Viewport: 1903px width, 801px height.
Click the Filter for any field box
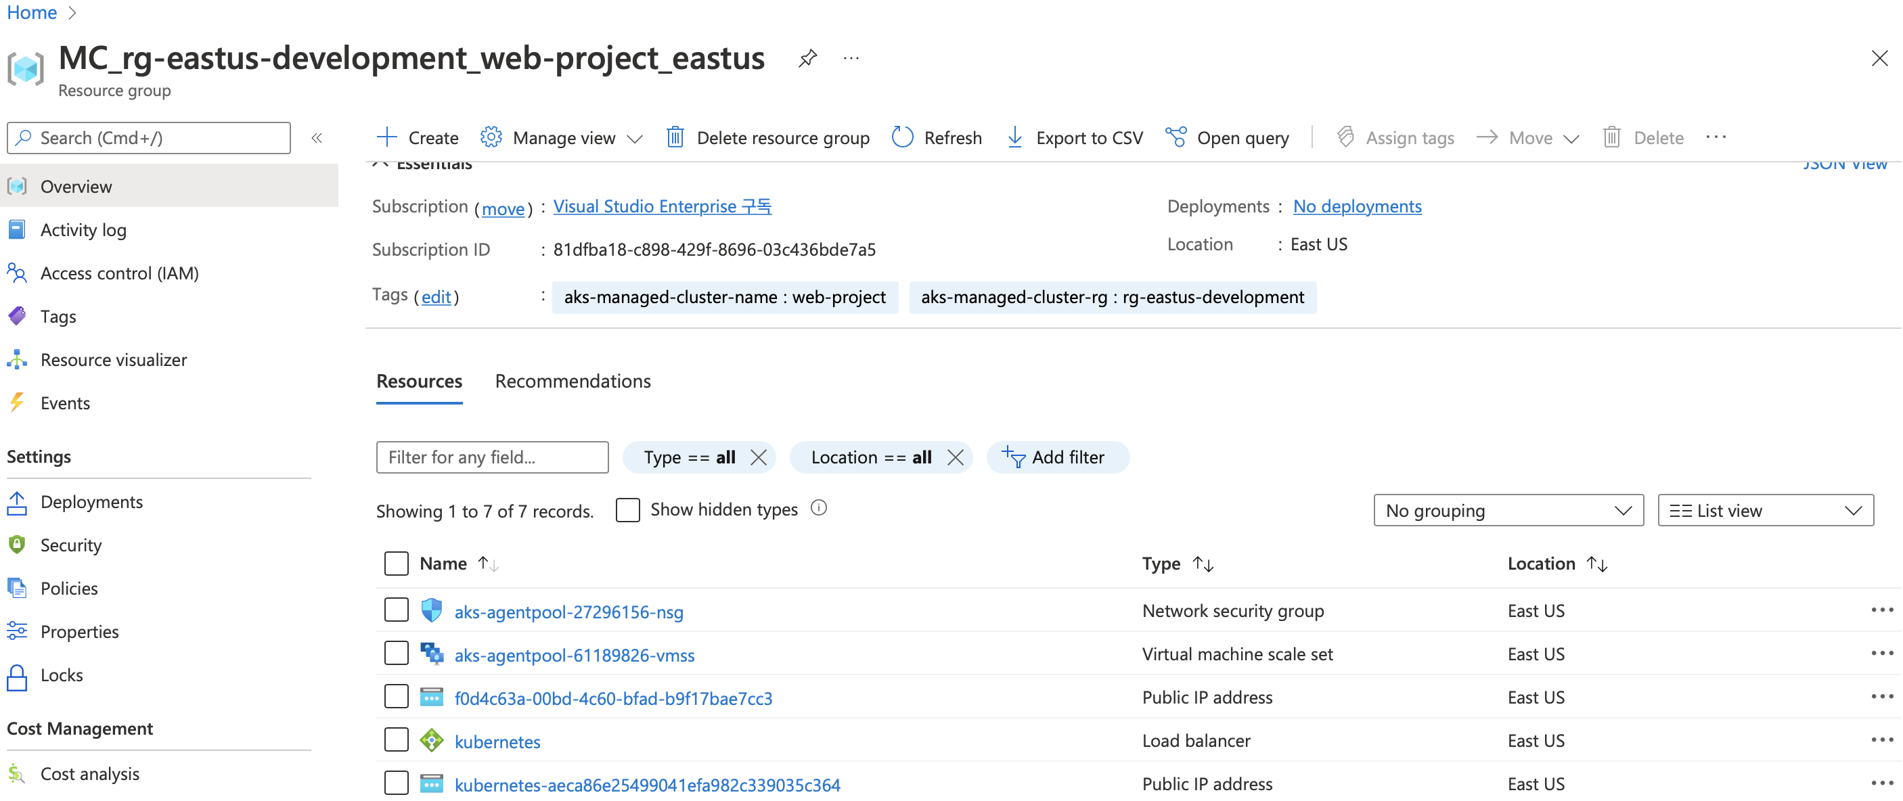click(x=492, y=457)
